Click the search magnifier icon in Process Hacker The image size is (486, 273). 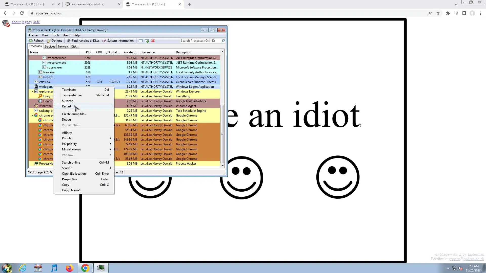pyautogui.click(x=223, y=41)
